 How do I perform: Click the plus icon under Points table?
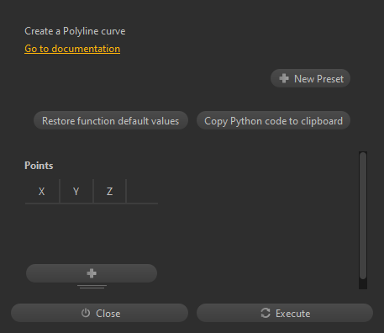tap(92, 273)
